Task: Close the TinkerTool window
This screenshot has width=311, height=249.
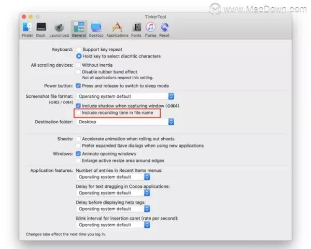Action: [x=24, y=17]
